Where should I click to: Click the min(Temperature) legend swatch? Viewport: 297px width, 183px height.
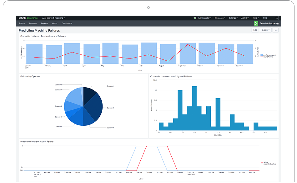[x=262, y=55]
